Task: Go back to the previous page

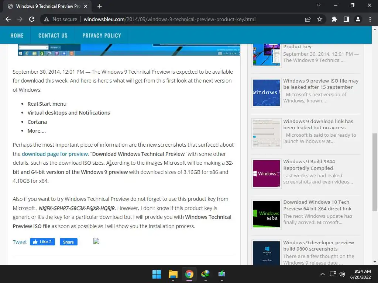Action: (x=8, y=19)
